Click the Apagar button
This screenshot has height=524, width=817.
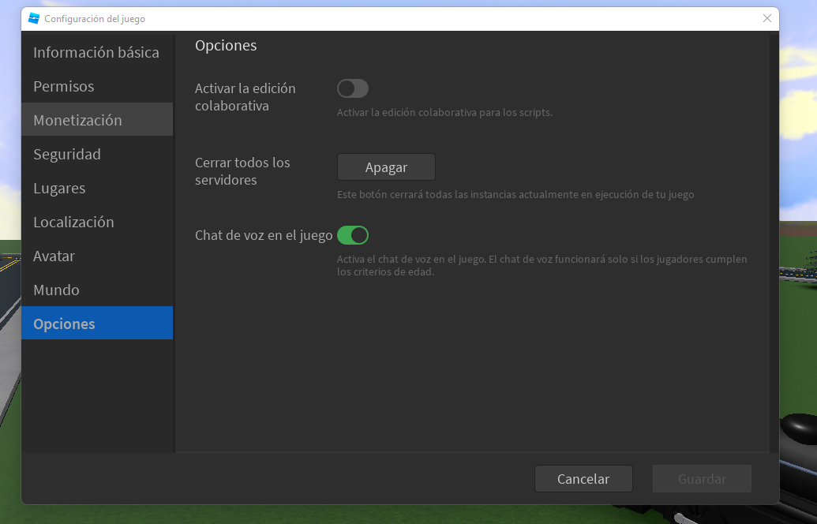(386, 167)
